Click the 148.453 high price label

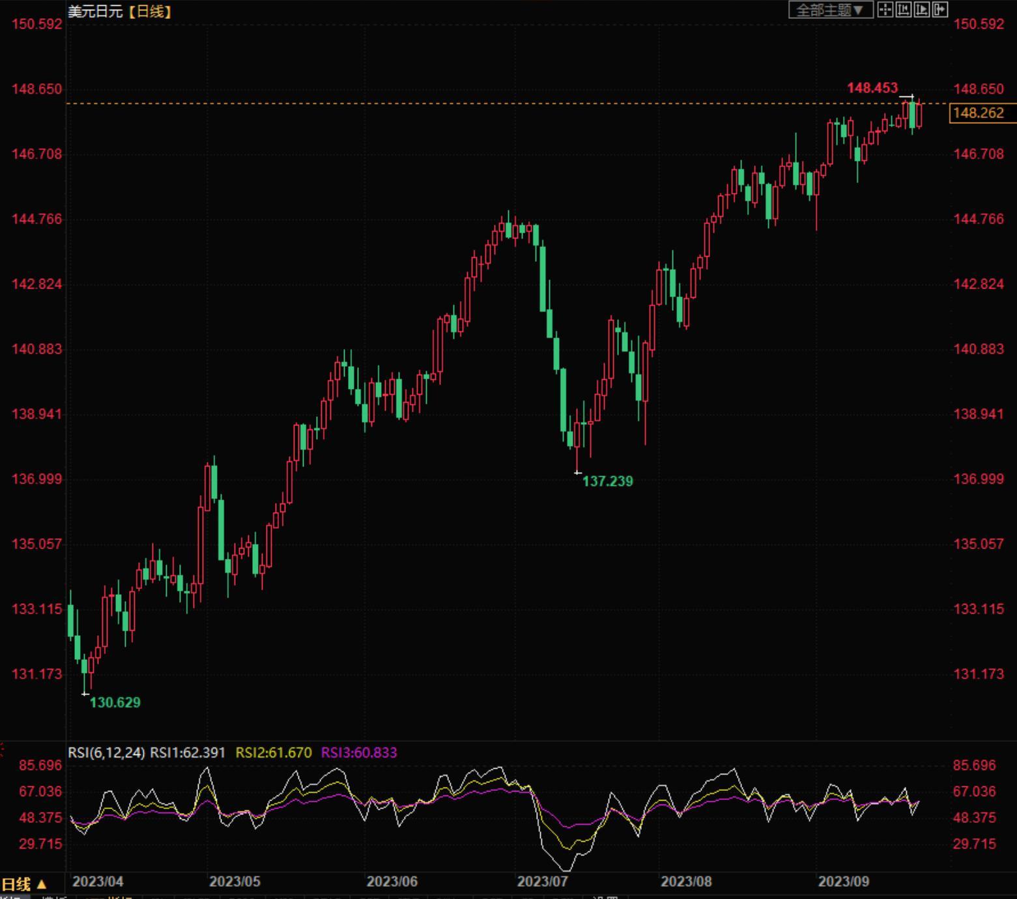coord(872,88)
